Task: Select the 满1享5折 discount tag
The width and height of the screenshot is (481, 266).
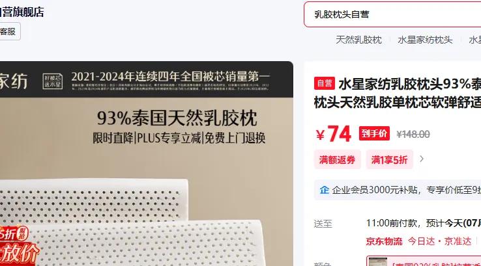Action: (x=389, y=159)
